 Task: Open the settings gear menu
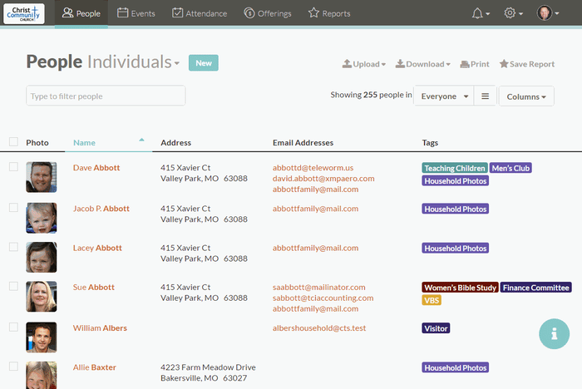514,13
